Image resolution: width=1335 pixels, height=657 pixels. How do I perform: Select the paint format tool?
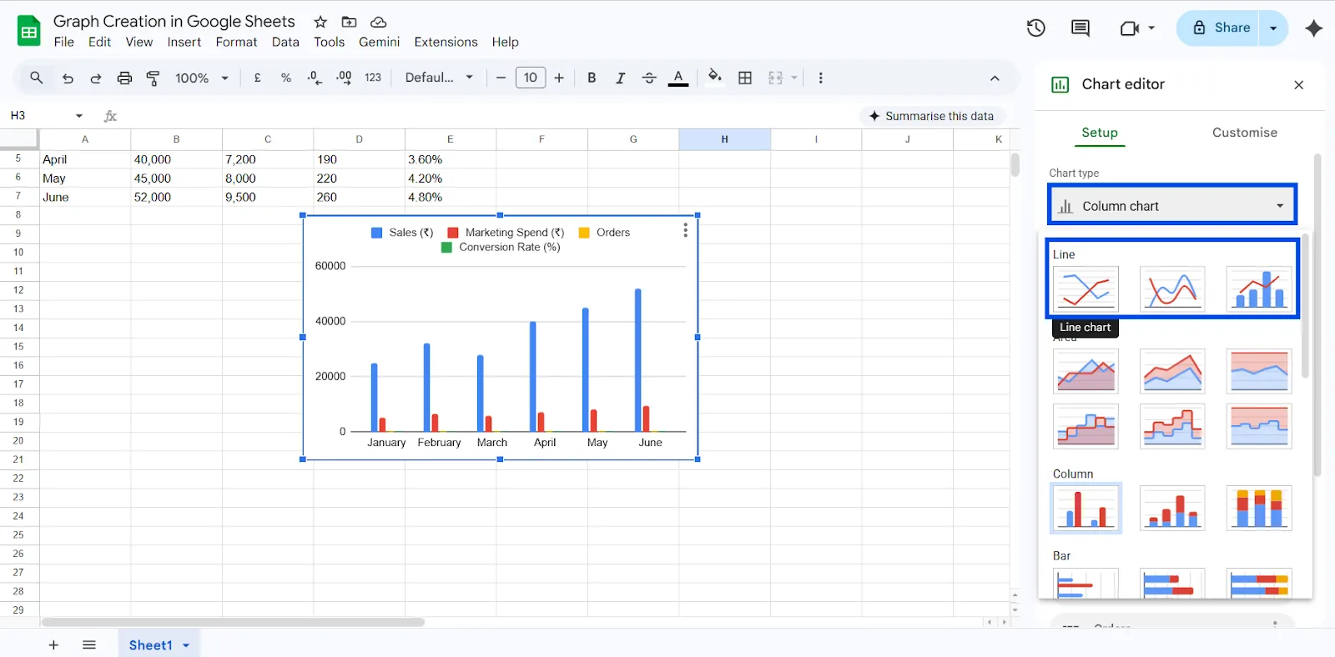153,78
